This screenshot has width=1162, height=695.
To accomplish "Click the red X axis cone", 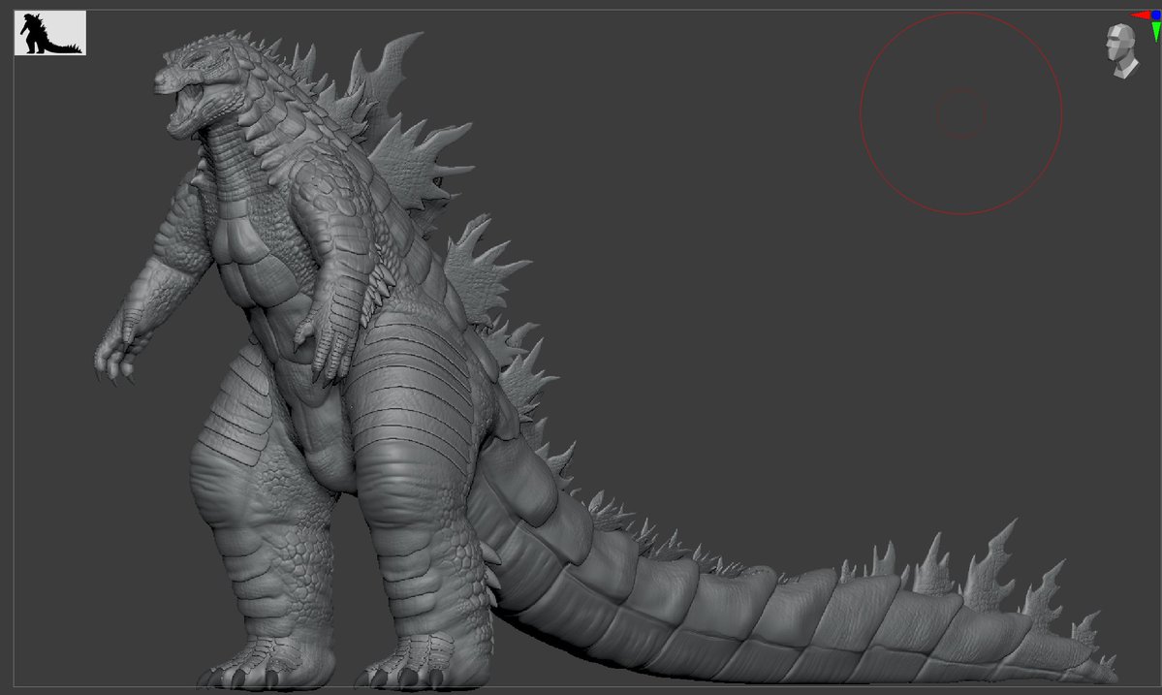I will (x=1140, y=15).
